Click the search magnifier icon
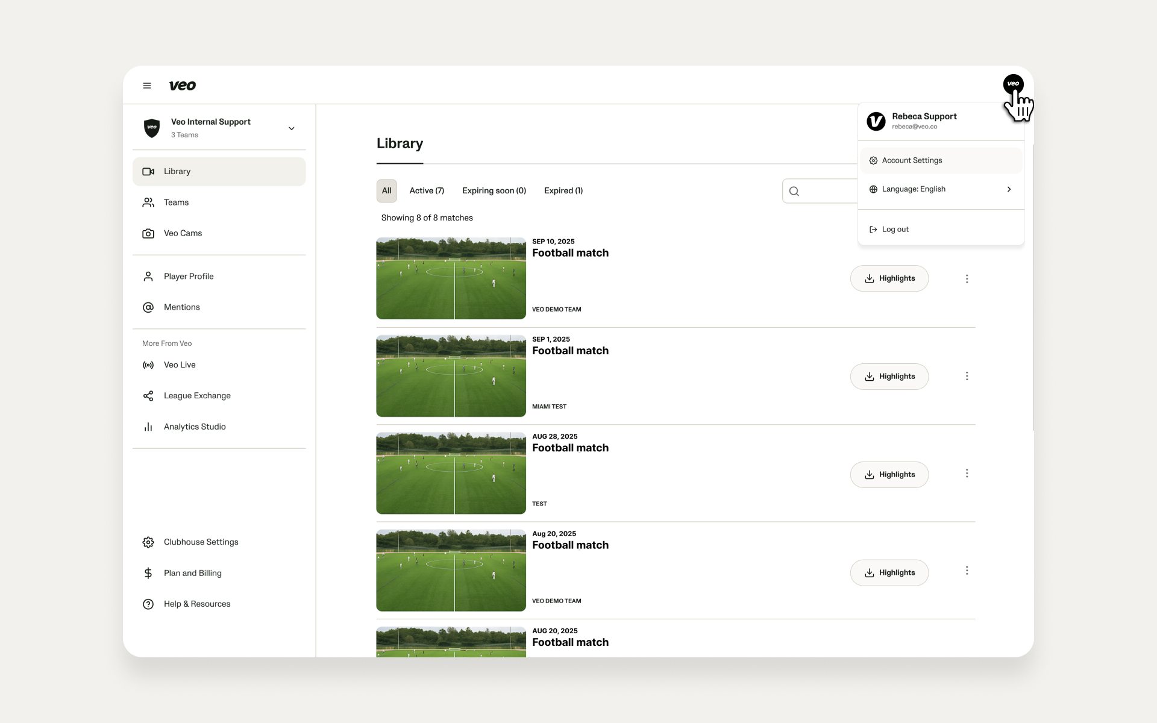 tap(794, 192)
